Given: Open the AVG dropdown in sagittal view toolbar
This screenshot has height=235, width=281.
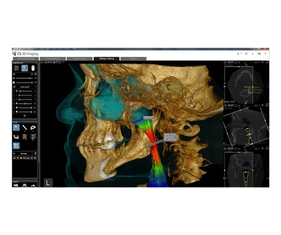Looking at the screenshot, I should (257, 106).
